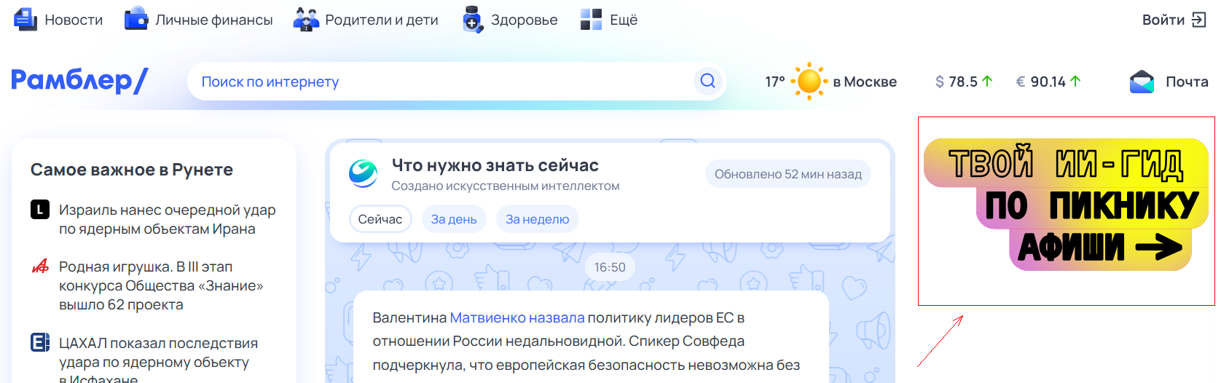The width and height of the screenshot is (1221, 383).
Task: Select the За день tab
Action: coord(454,219)
